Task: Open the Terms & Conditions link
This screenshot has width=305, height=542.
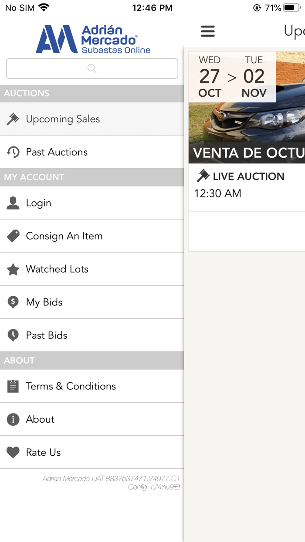Action: (x=71, y=386)
